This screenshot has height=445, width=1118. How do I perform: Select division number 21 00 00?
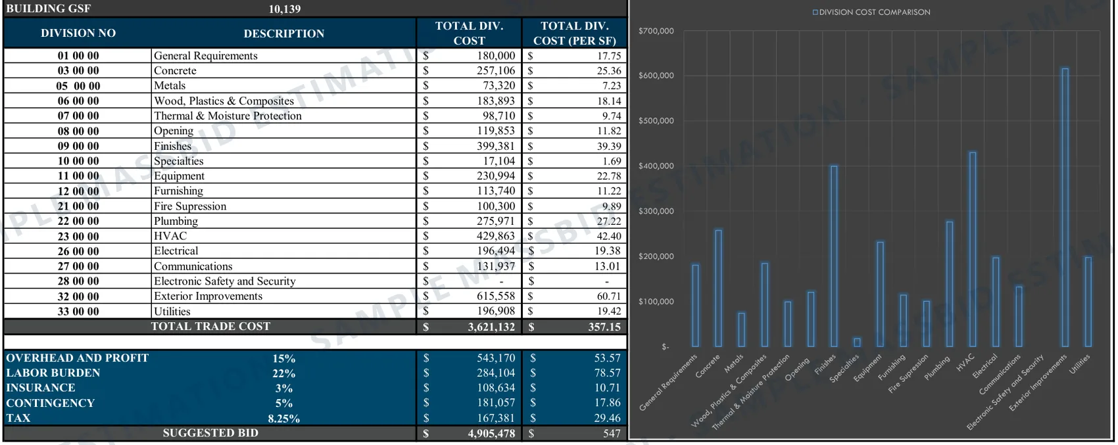point(78,206)
